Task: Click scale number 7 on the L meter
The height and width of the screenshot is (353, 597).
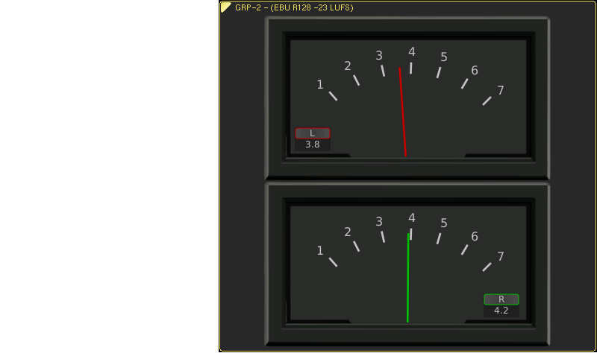Action: coord(501,90)
